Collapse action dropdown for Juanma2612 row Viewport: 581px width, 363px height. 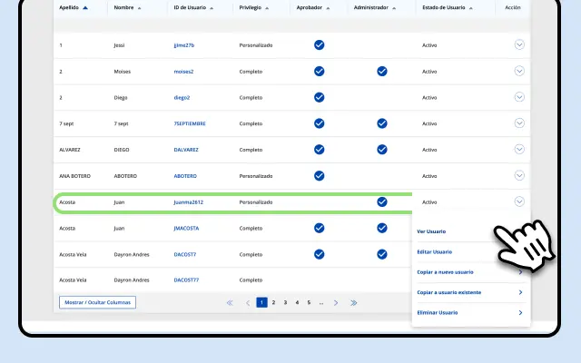coord(519,201)
